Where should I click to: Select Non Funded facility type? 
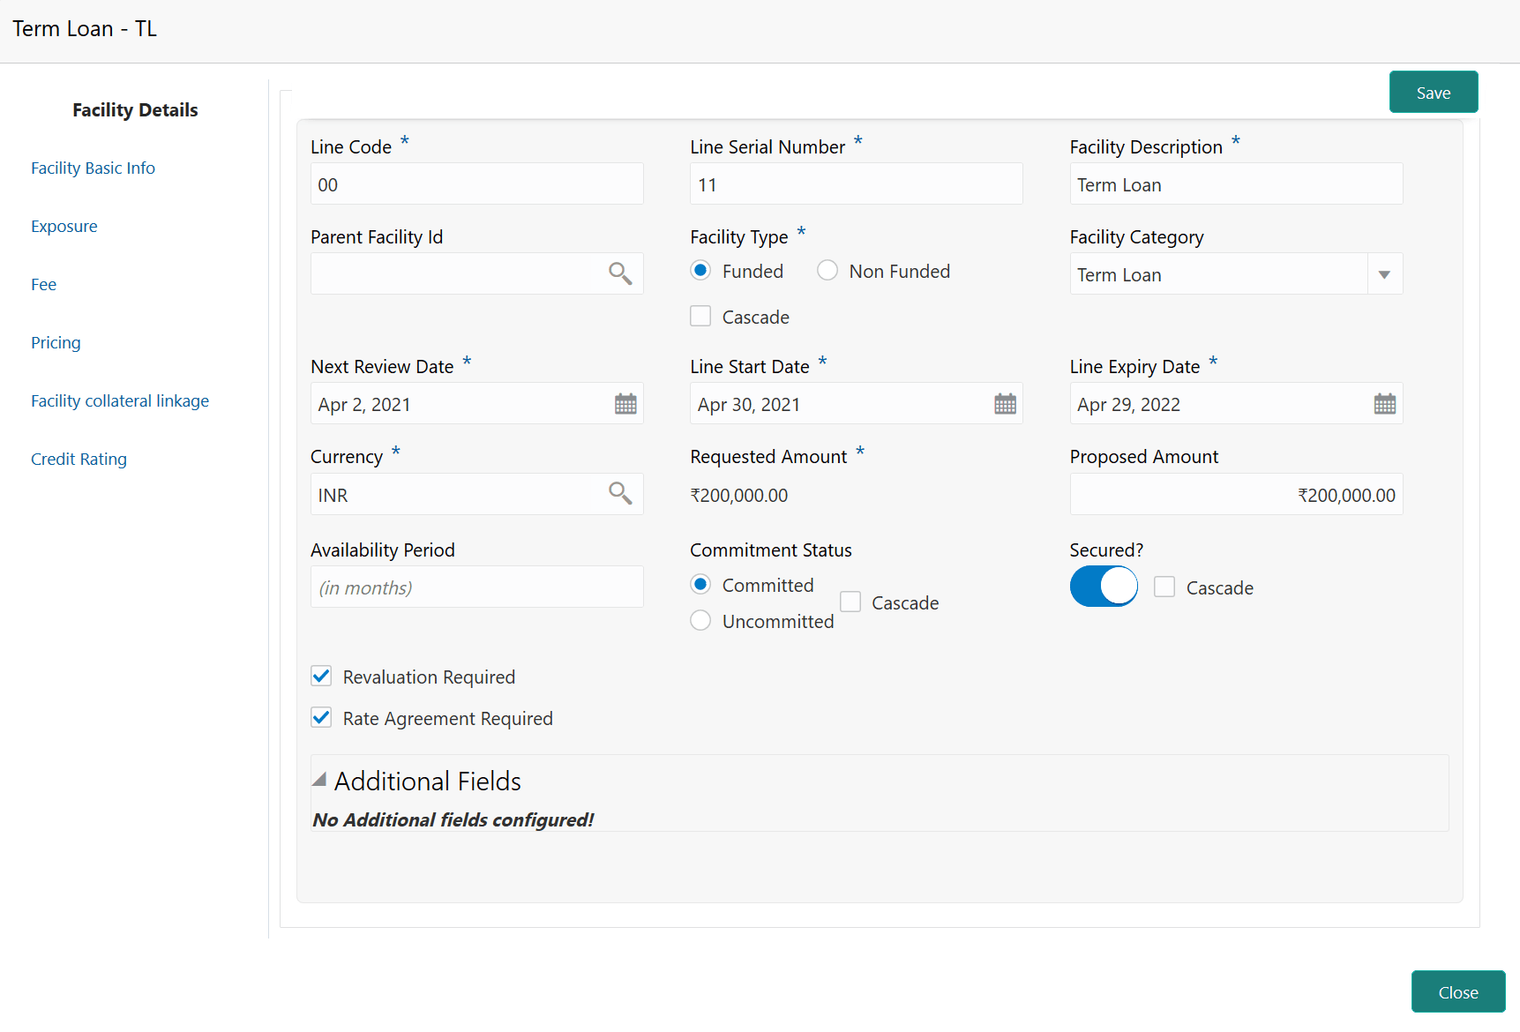coord(827,270)
